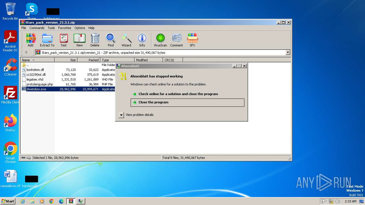365x205 pixels.
Task: Click the Firefox desktop icon
Action: pos(10,123)
